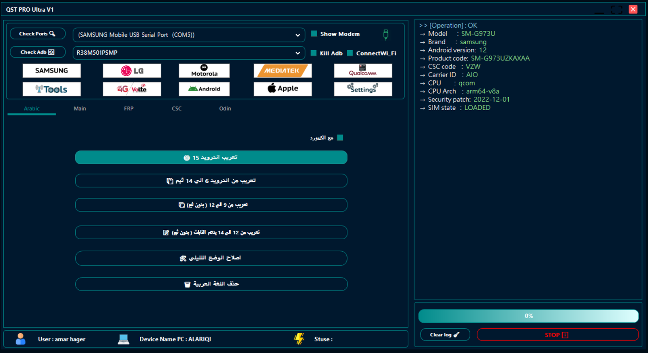648x353 pixels.
Task: Click the model value SM-G973U
Action: [478, 34]
